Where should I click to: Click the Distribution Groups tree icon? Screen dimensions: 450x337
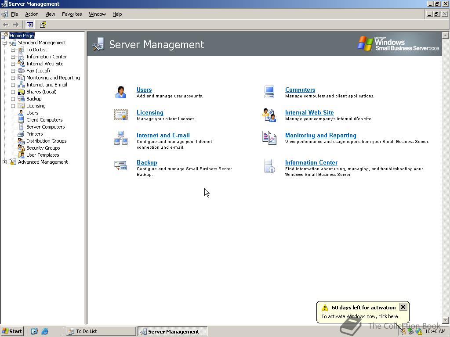click(x=21, y=141)
